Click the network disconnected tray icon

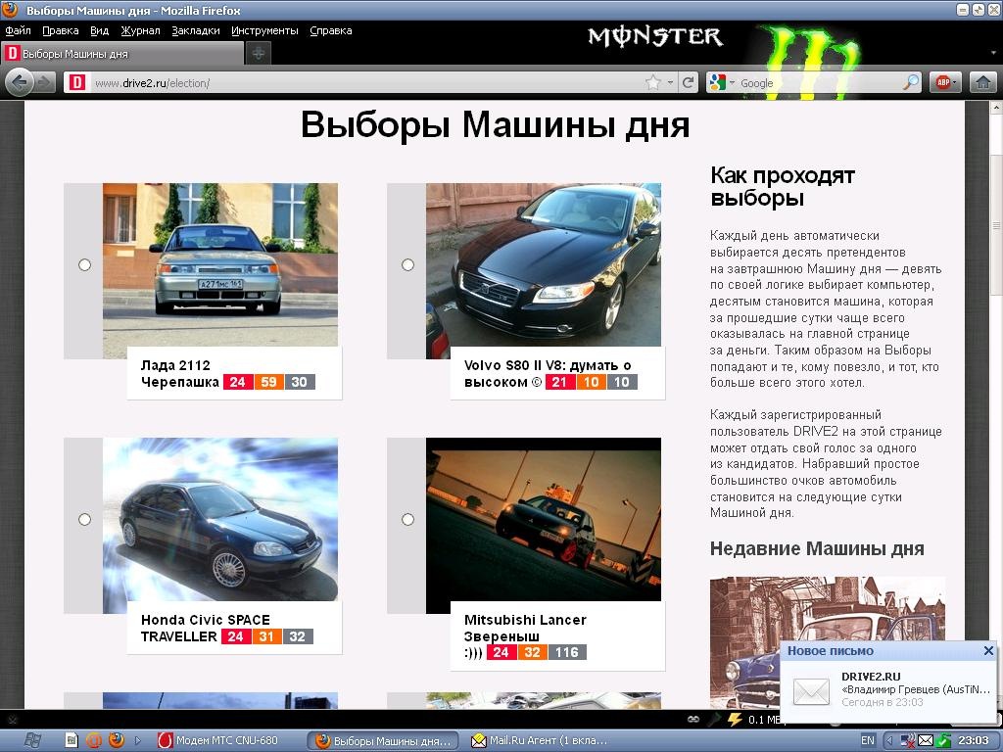click(908, 740)
